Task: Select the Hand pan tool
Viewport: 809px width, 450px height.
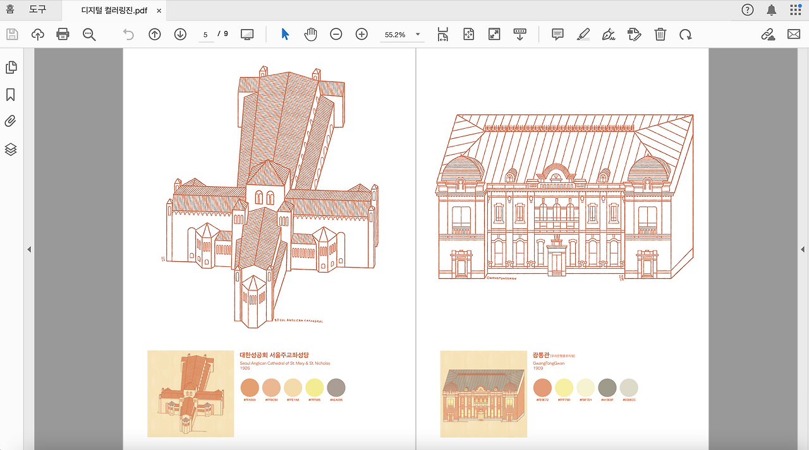Action: [310, 34]
